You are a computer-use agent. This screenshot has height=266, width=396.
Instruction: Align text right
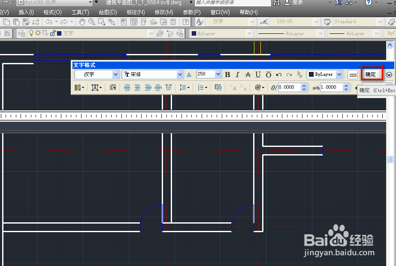[x=148, y=87]
